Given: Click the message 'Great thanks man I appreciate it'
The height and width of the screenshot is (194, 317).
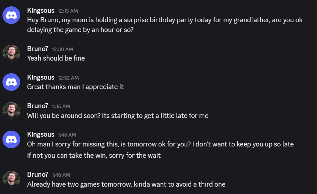Looking at the screenshot, I should click(x=75, y=87).
